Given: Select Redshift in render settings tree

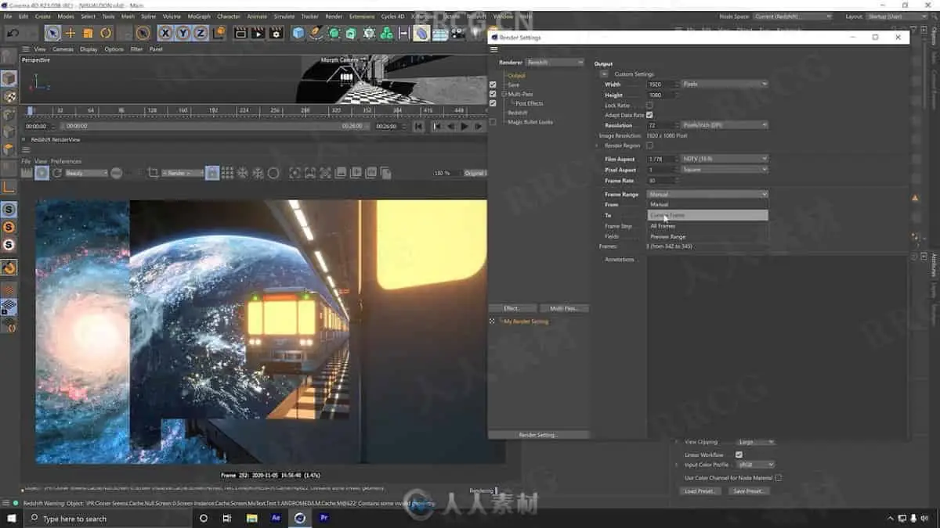Looking at the screenshot, I should click(517, 113).
